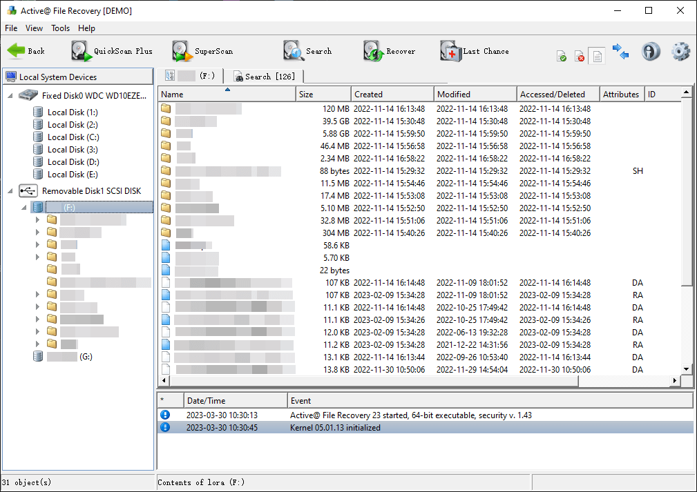Image resolution: width=697 pixels, height=492 pixels.
Task: Sort by Attributes column
Action: pos(622,94)
